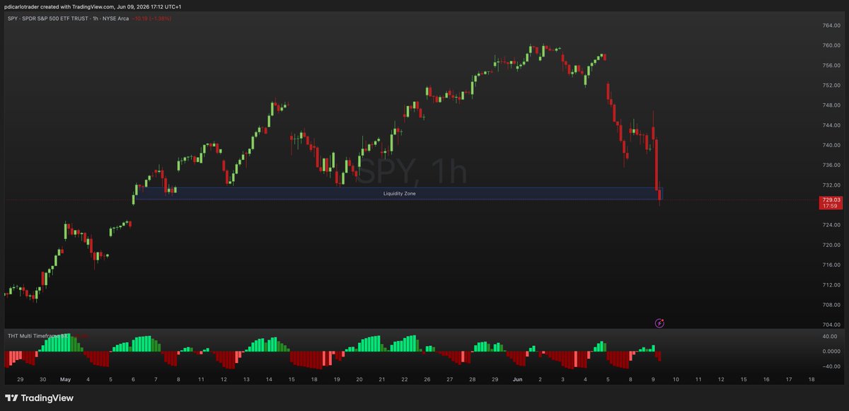Click the '21' date axis label
Image resolution: width=849 pixels, height=411 pixels.
(381, 379)
